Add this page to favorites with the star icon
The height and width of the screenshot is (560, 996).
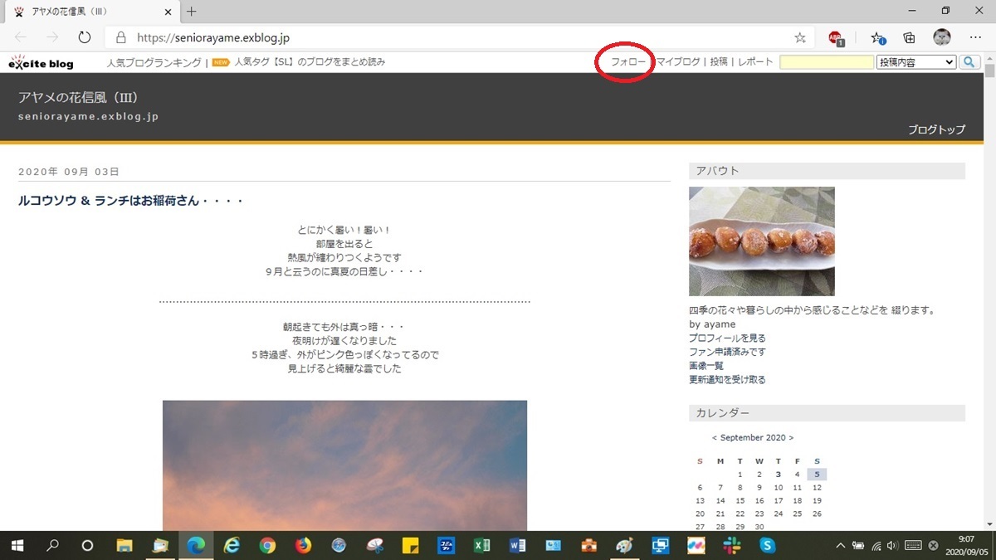pos(799,37)
